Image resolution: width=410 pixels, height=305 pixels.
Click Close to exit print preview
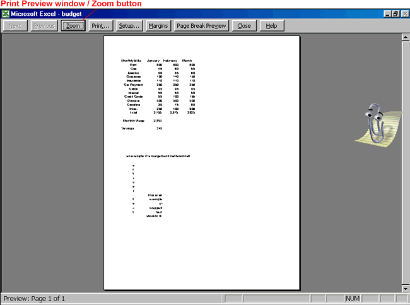pos(243,26)
